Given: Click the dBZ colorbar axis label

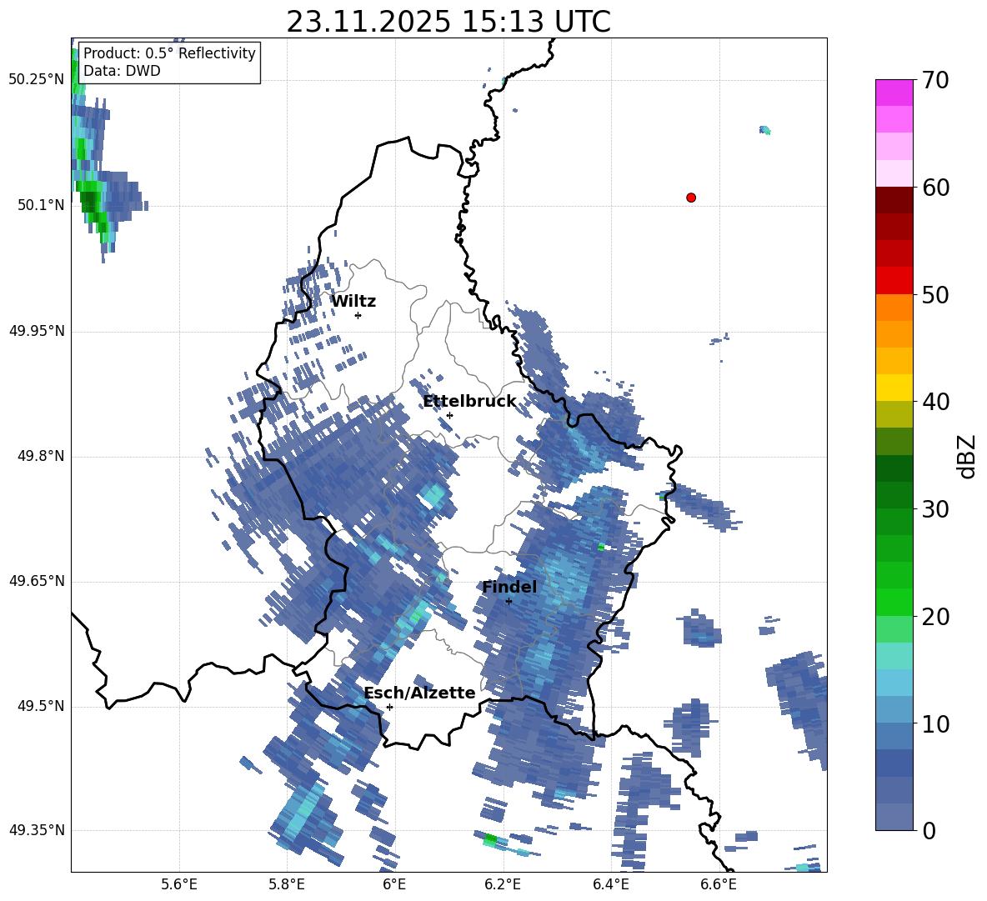Looking at the screenshot, I should [968, 456].
